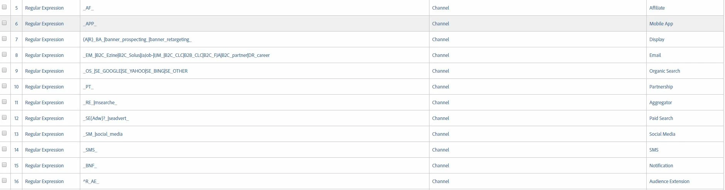Image resolution: width=725 pixels, height=190 pixels.
Task: Select the checkbox on row 6
Action: 4,23
